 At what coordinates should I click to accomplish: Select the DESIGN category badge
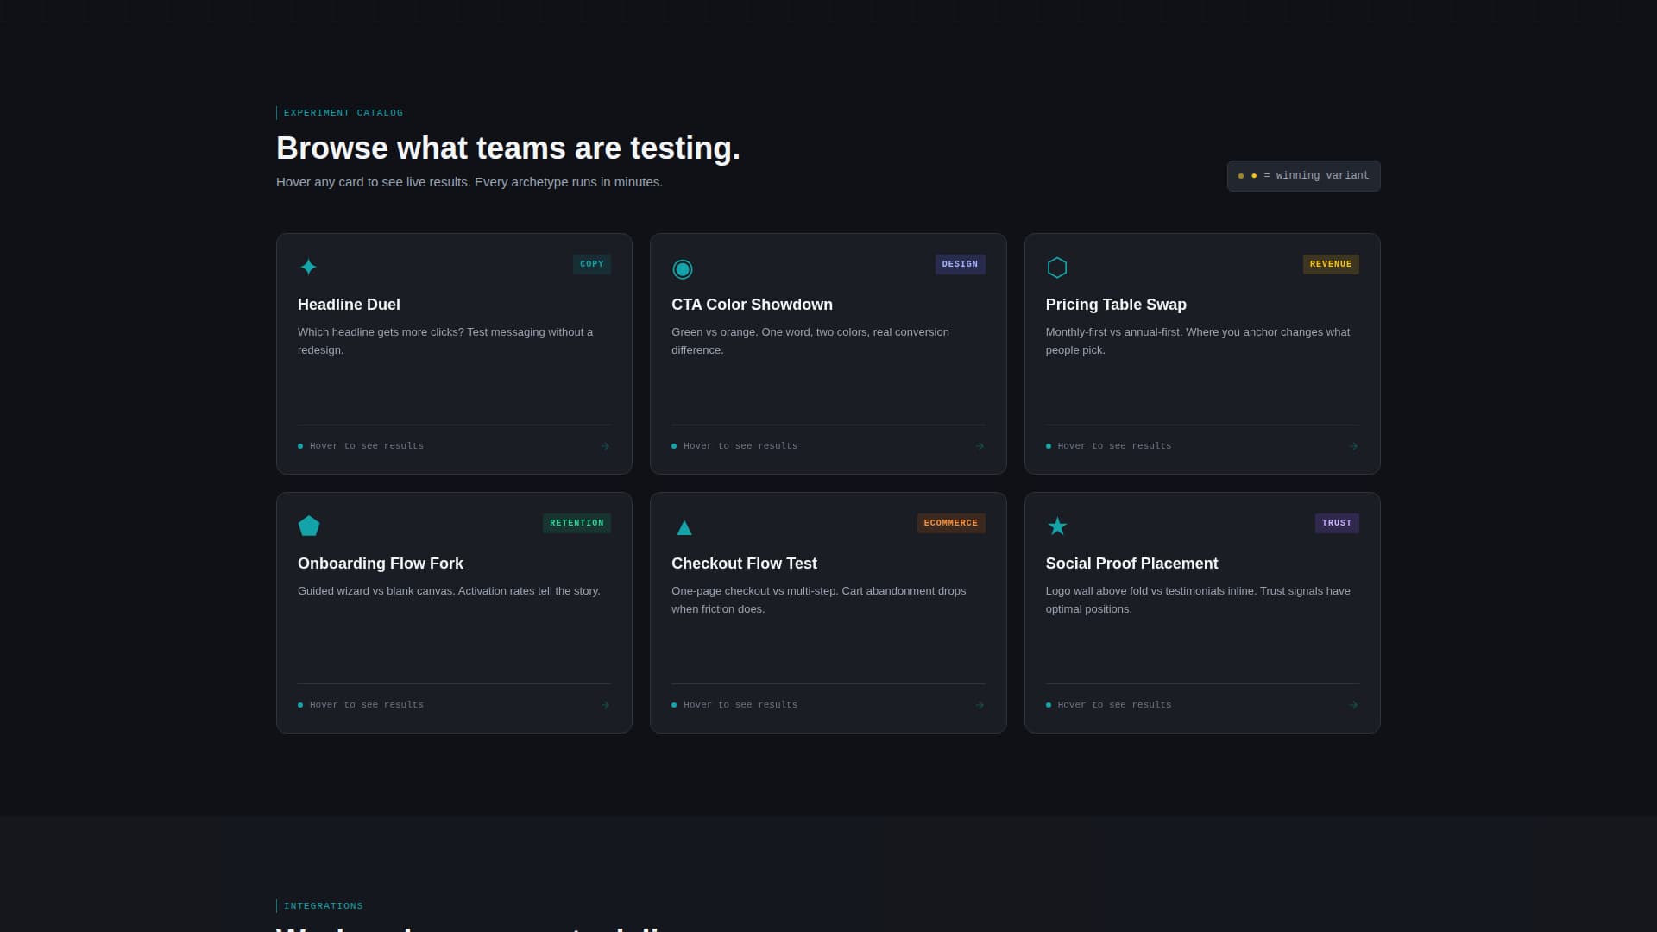(960, 264)
